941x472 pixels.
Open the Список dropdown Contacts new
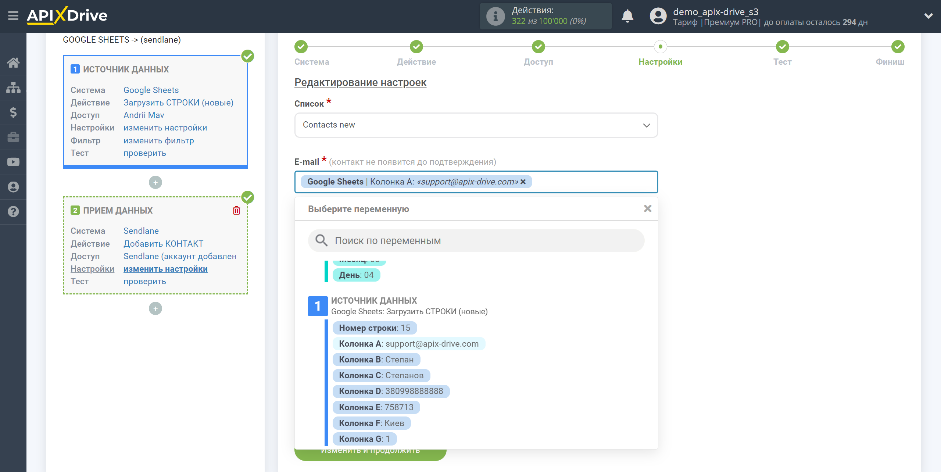(476, 125)
